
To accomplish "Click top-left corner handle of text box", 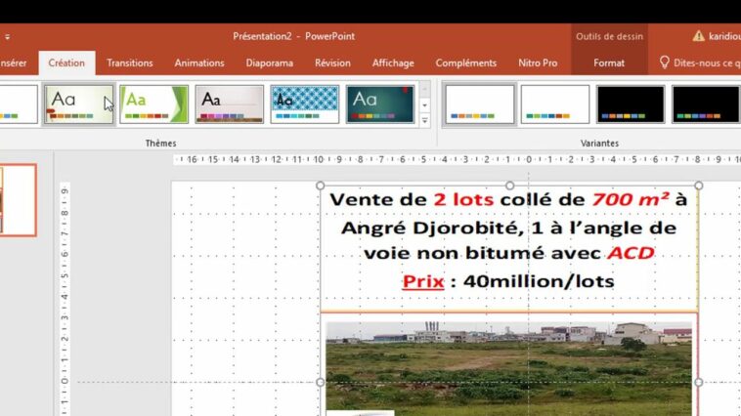I will coord(320,186).
